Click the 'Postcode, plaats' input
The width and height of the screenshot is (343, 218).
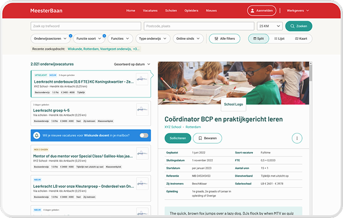coord(199,26)
